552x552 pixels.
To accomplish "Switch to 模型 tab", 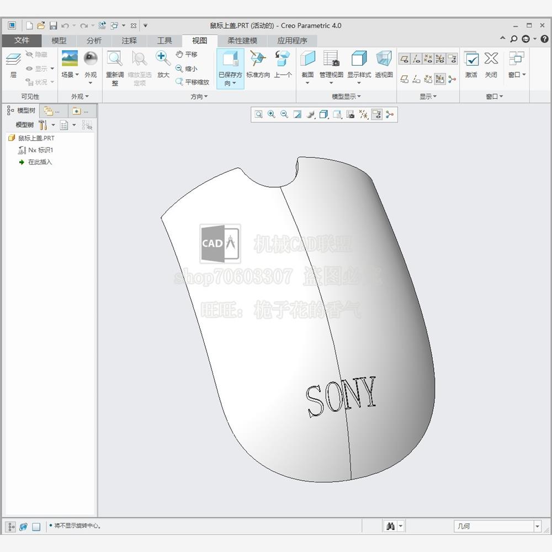I will [x=59, y=41].
